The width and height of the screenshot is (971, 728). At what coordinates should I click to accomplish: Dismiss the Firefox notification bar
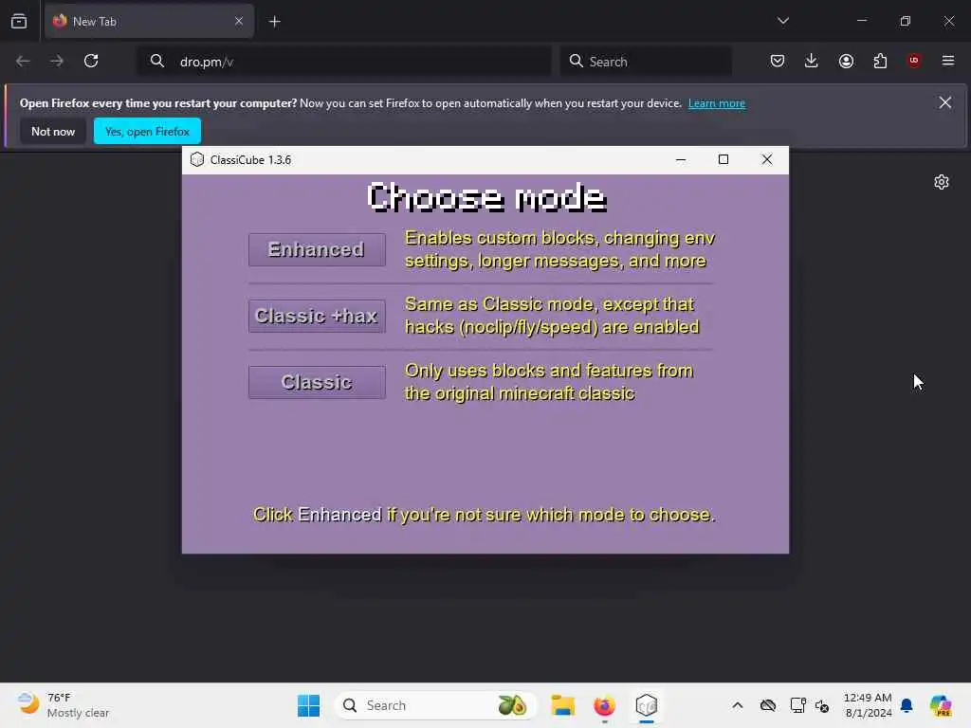pyautogui.click(x=945, y=102)
